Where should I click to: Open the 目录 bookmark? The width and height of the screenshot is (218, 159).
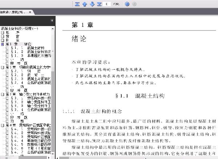pyautogui.click(x=12, y=40)
